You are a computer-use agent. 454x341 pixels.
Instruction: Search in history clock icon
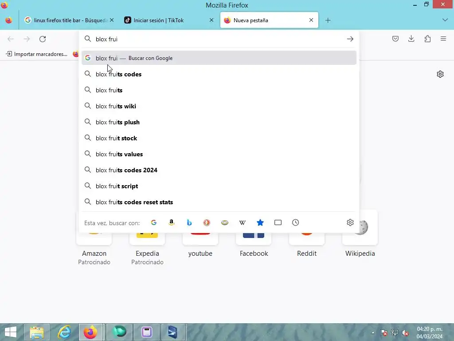coord(296,222)
